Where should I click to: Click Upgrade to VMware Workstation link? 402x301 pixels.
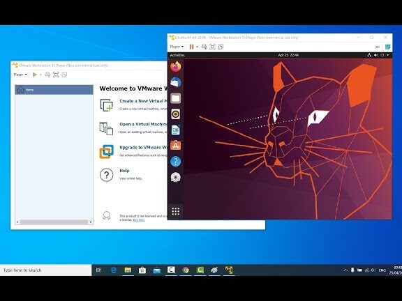click(143, 148)
